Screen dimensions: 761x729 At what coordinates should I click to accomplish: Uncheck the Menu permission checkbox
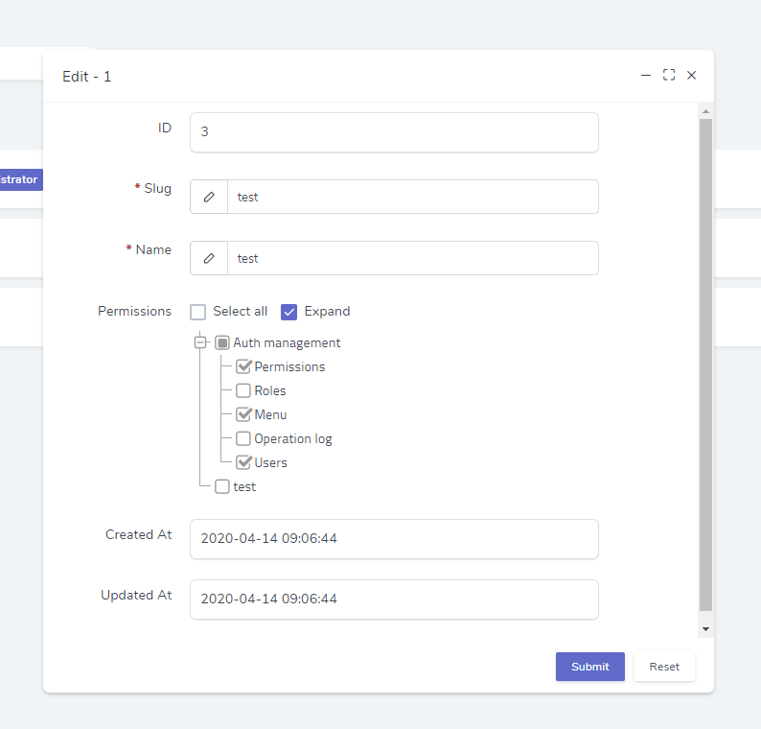click(x=243, y=414)
